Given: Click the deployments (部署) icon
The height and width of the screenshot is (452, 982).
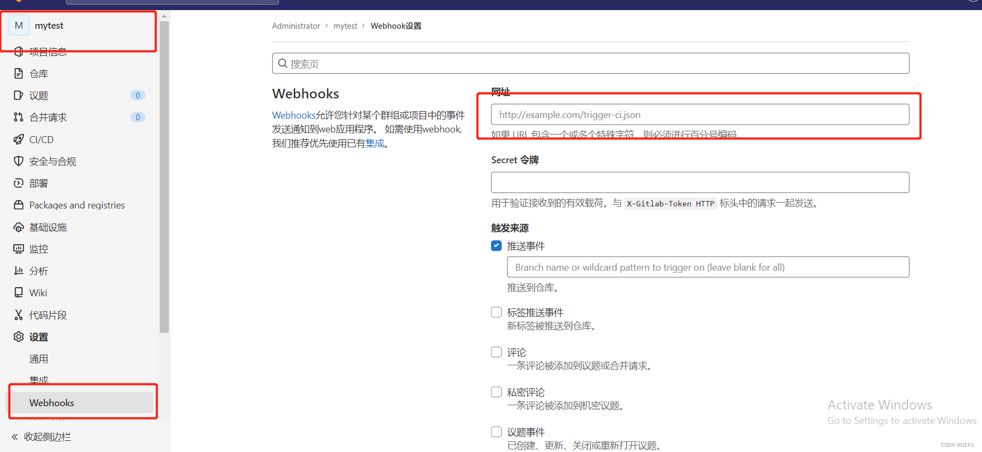Looking at the screenshot, I should (19, 183).
